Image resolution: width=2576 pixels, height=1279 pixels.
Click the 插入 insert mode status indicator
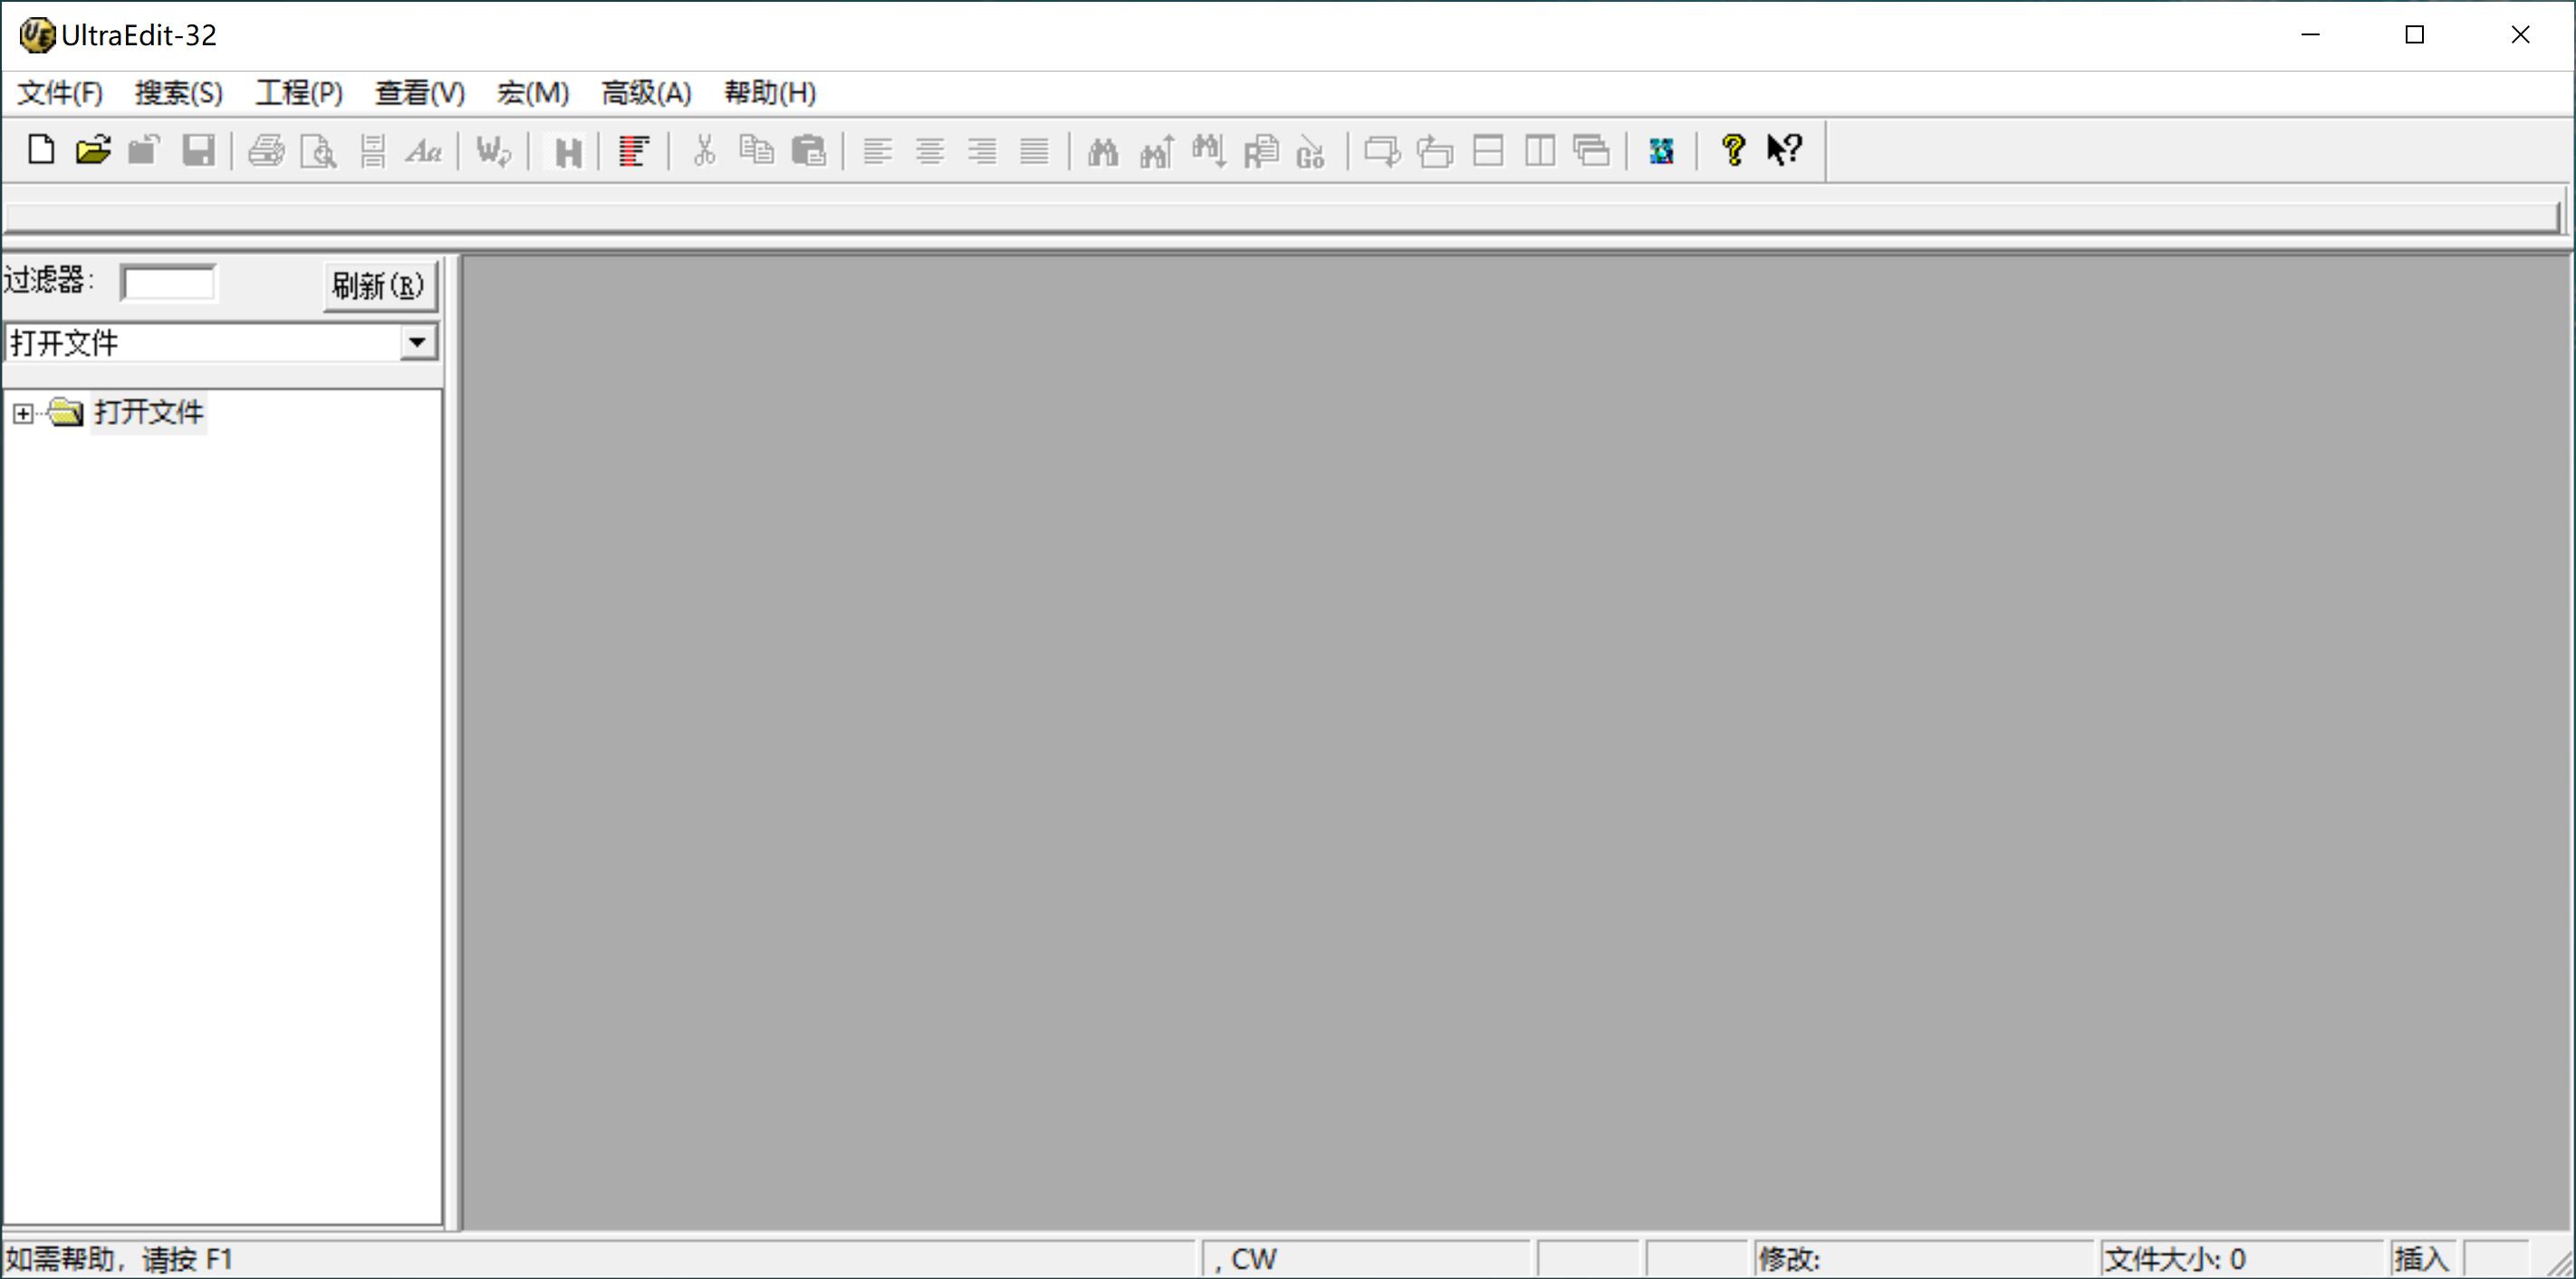(x=2422, y=1259)
